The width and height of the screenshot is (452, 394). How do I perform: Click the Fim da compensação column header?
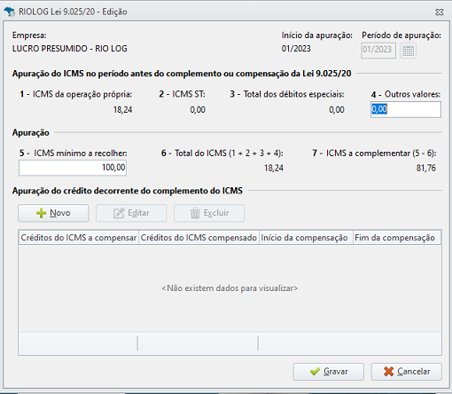397,238
